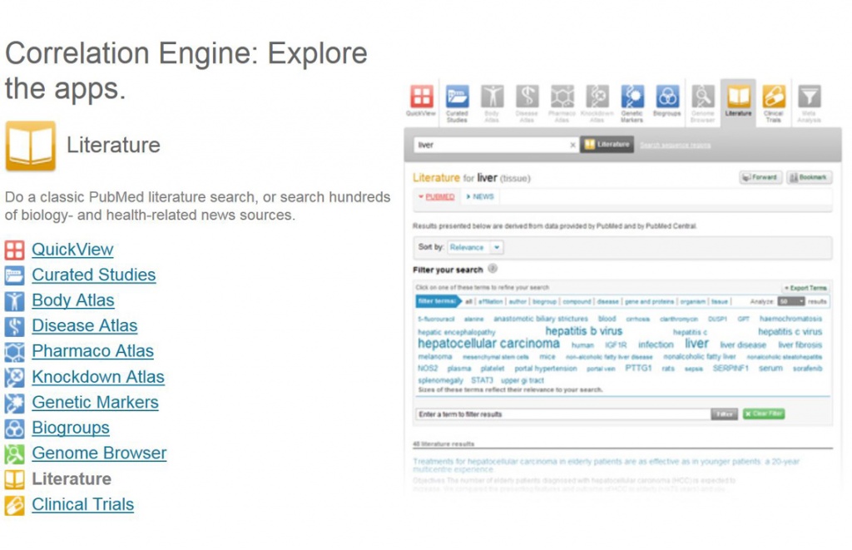Screen dimensions: 852x550
Task: Clear the liver search box with X
Action: coord(572,145)
